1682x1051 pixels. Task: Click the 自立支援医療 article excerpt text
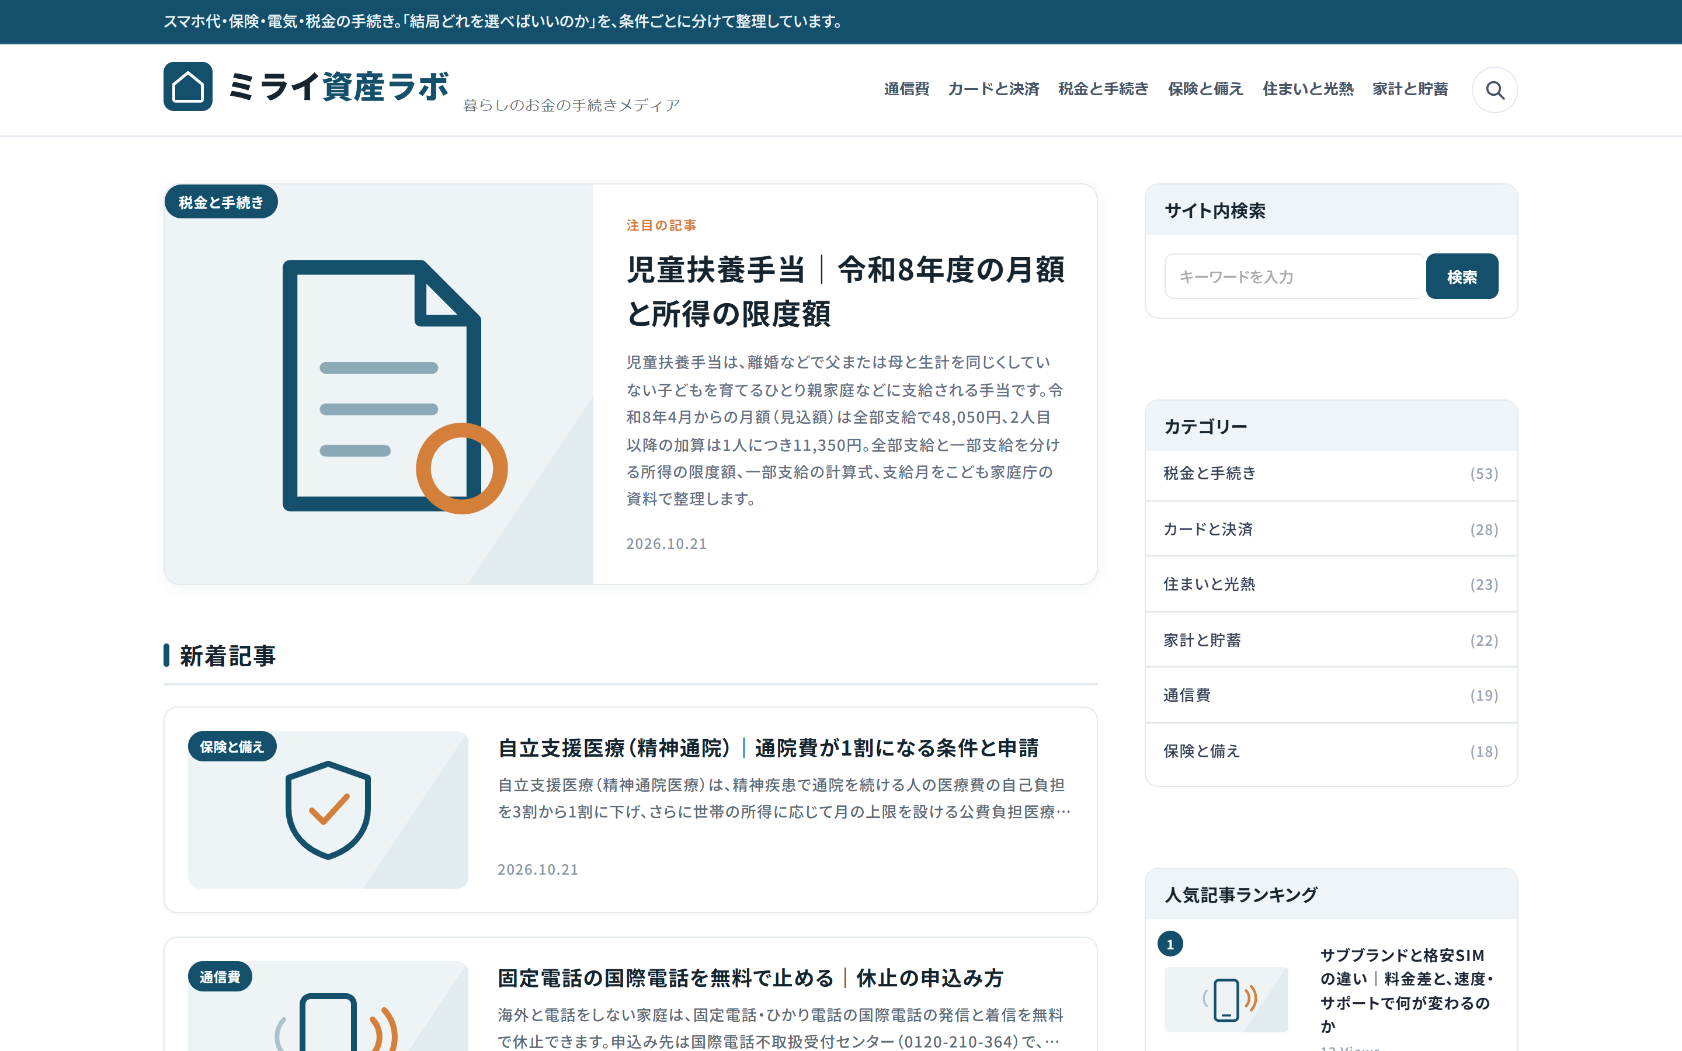pos(784,798)
